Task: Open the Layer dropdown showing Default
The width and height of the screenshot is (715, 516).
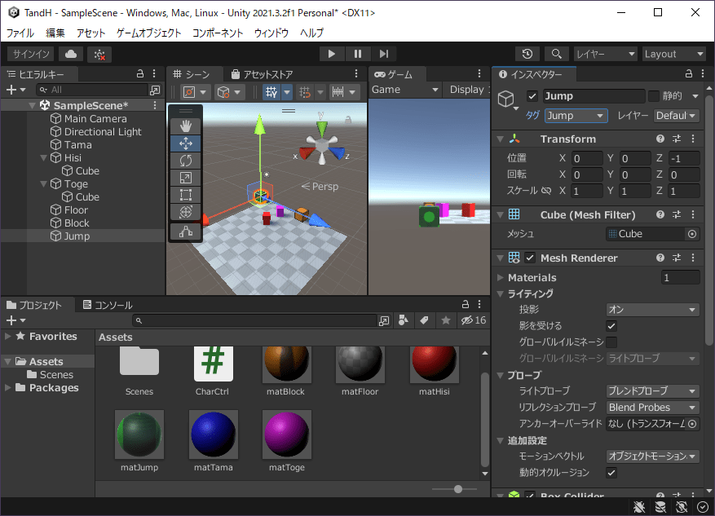Action: click(676, 116)
